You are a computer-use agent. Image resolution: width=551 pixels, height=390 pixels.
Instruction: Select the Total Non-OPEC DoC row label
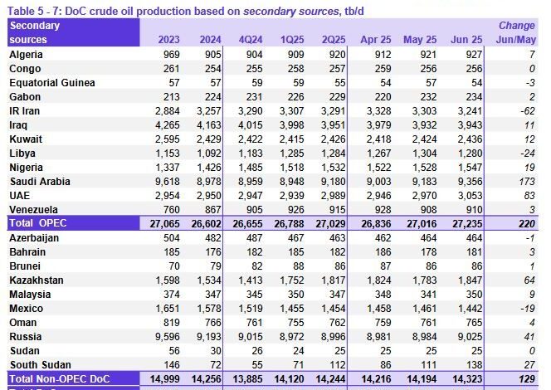(x=60, y=379)
